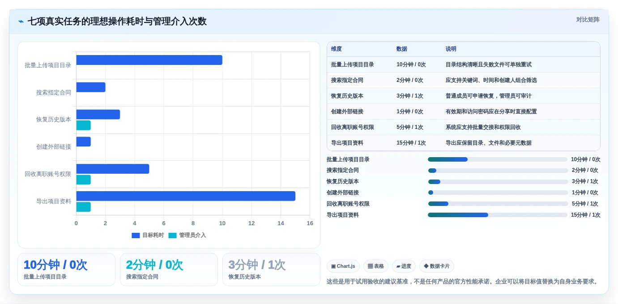Click the 对比矩阵 label in the header
Screen dimensions: 618x304
(x=588, y=20)
